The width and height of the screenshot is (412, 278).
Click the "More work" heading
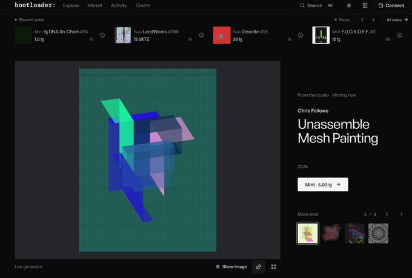coord(308,214)
